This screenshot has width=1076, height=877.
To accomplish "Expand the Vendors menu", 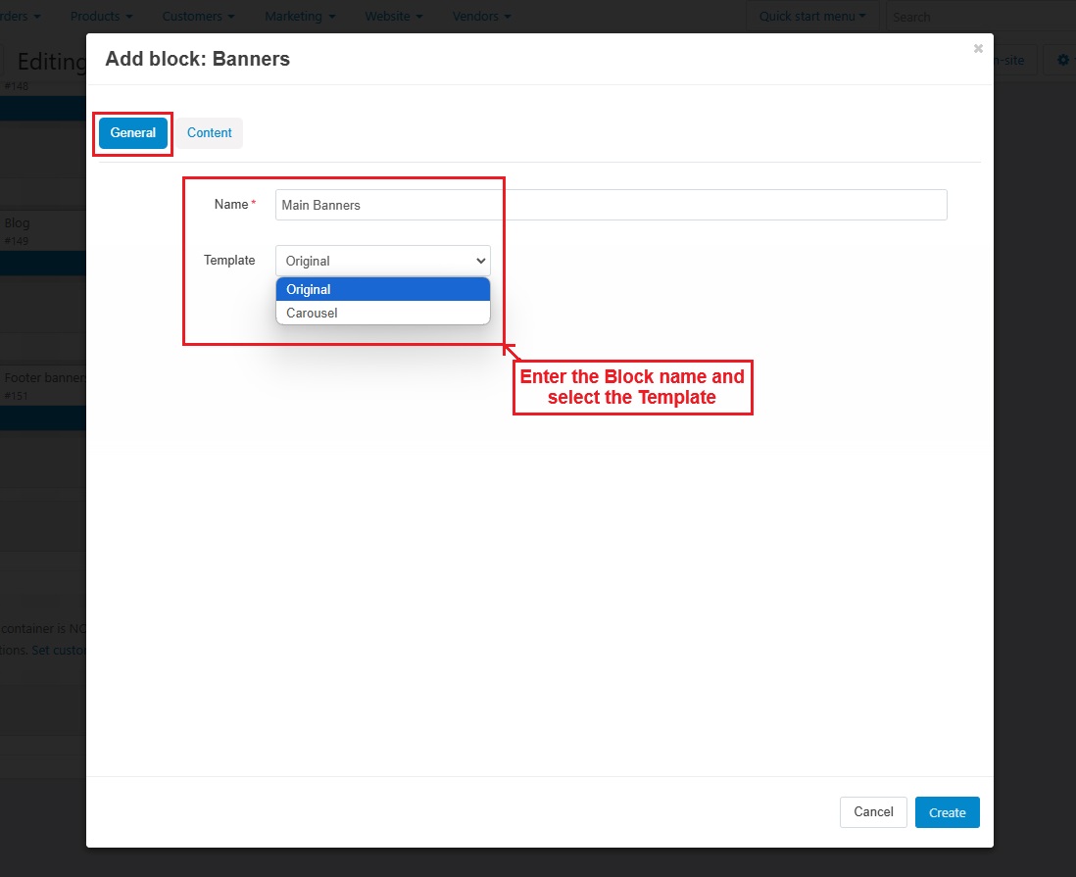I will point(481,17).
